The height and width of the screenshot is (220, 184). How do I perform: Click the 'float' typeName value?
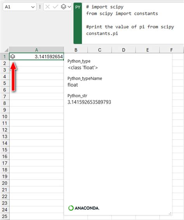point(73,85)
